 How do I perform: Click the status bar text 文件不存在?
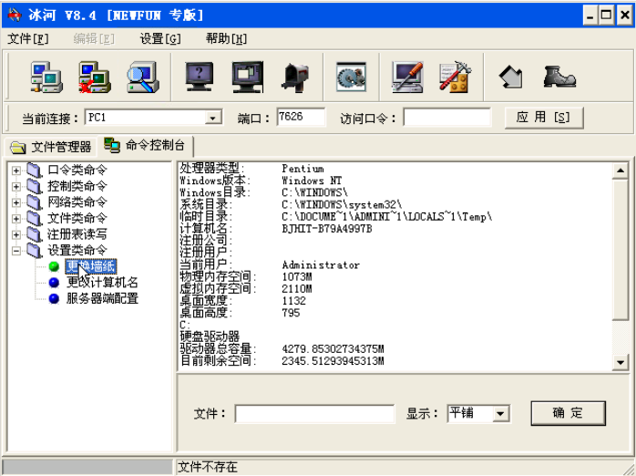(208, 467)
